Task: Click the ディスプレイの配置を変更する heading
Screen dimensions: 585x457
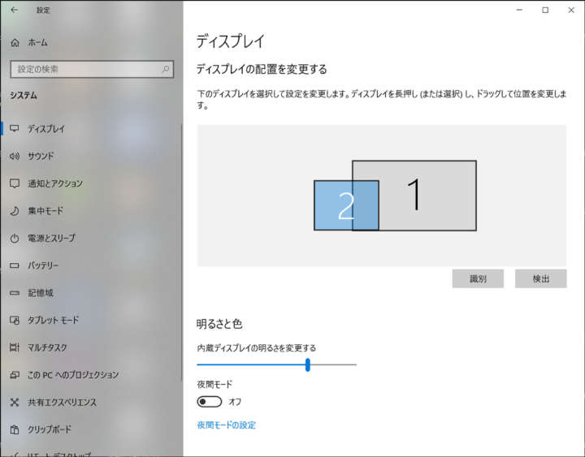Action: (x=262, y=69)
